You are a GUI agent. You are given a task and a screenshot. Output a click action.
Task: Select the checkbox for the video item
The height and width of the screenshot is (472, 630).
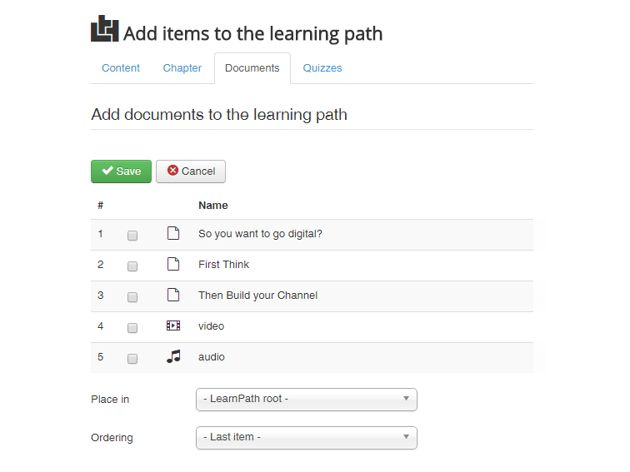132,328
